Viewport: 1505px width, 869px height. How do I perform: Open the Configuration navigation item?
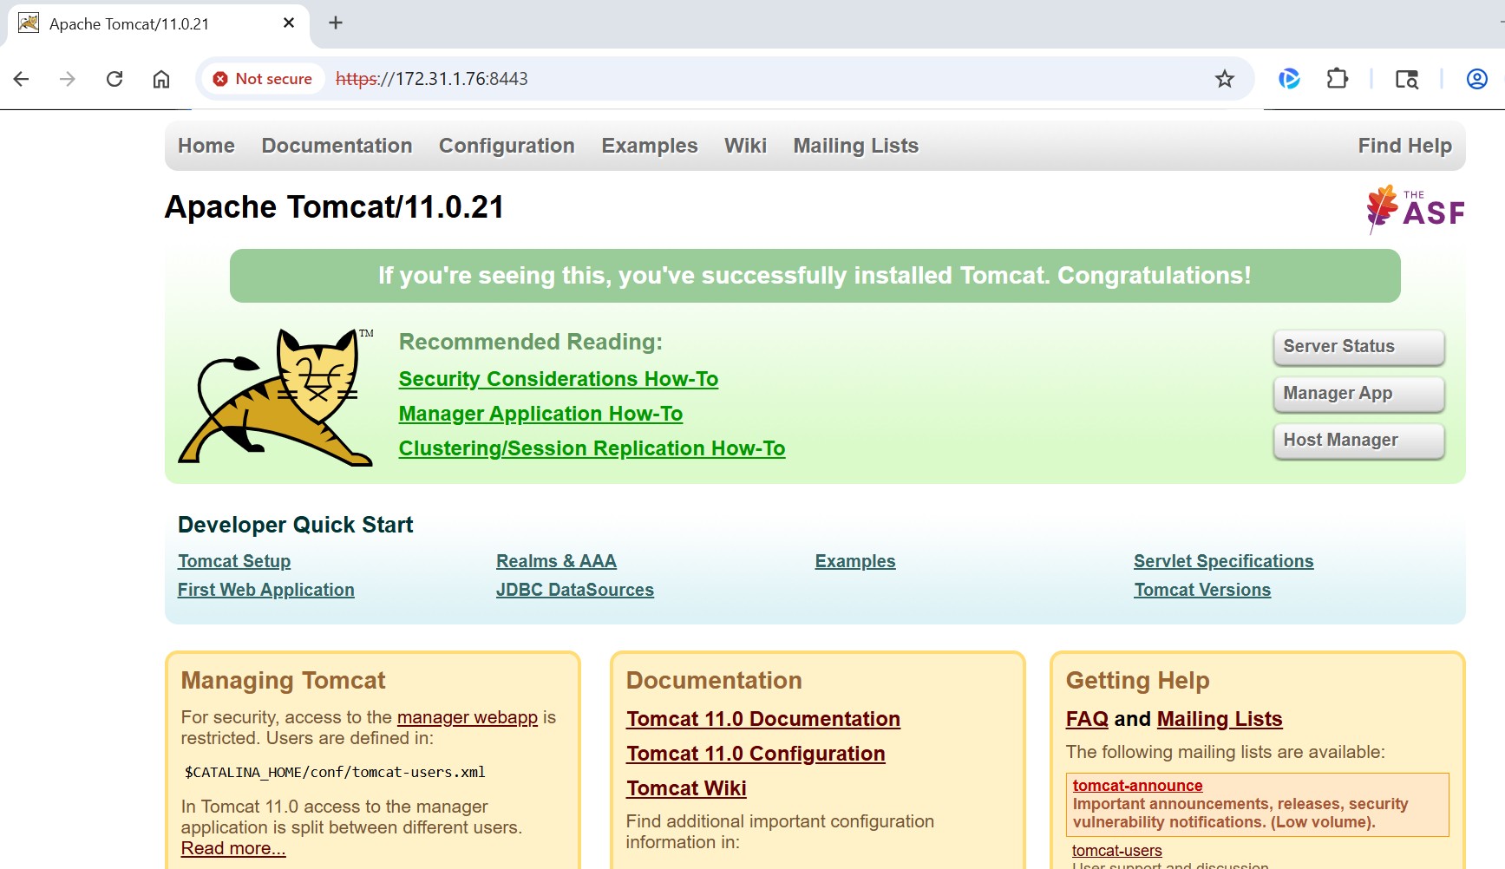tap(507, 146)
